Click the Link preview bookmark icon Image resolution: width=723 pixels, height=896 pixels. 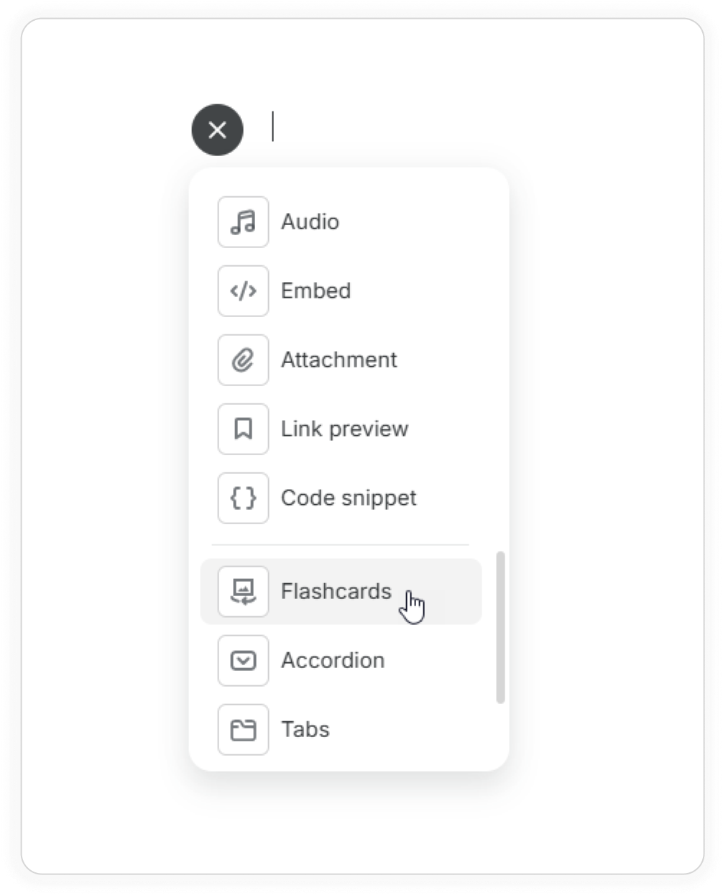[243, 429]
